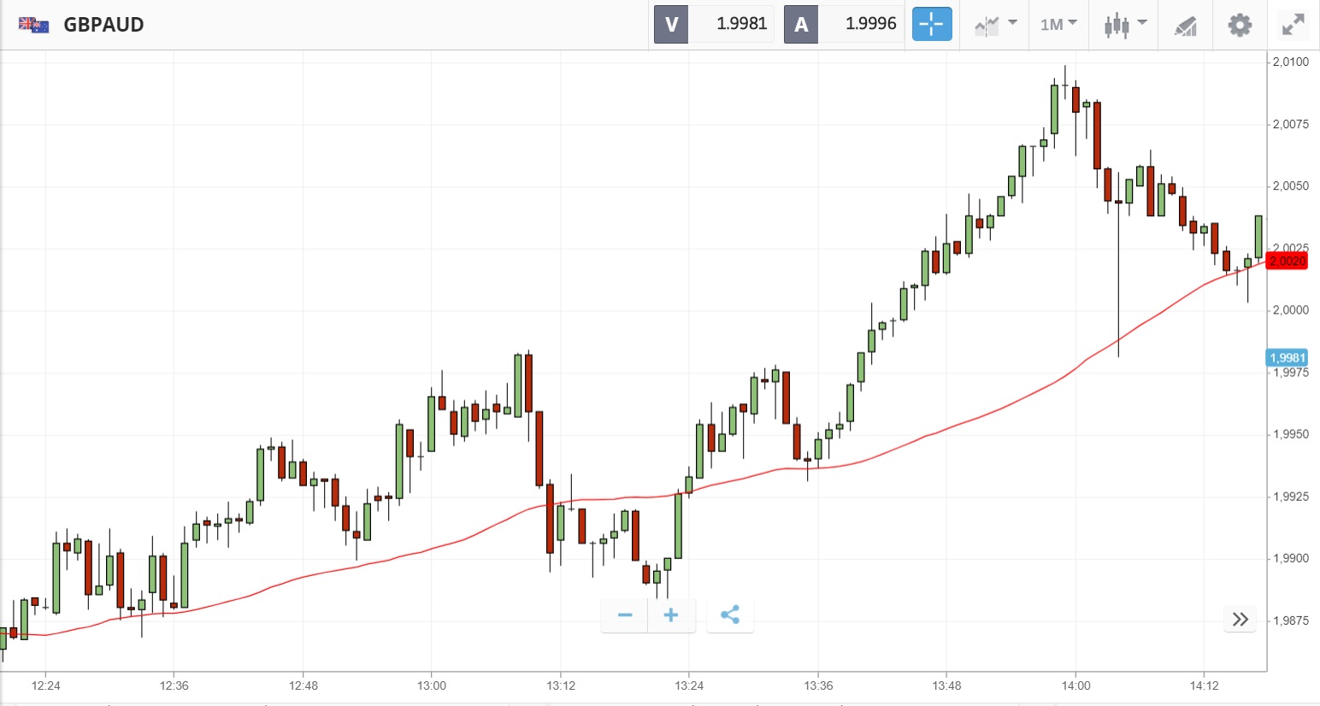
Task: Click the GBPAUD symbol name
Action: 103,25
